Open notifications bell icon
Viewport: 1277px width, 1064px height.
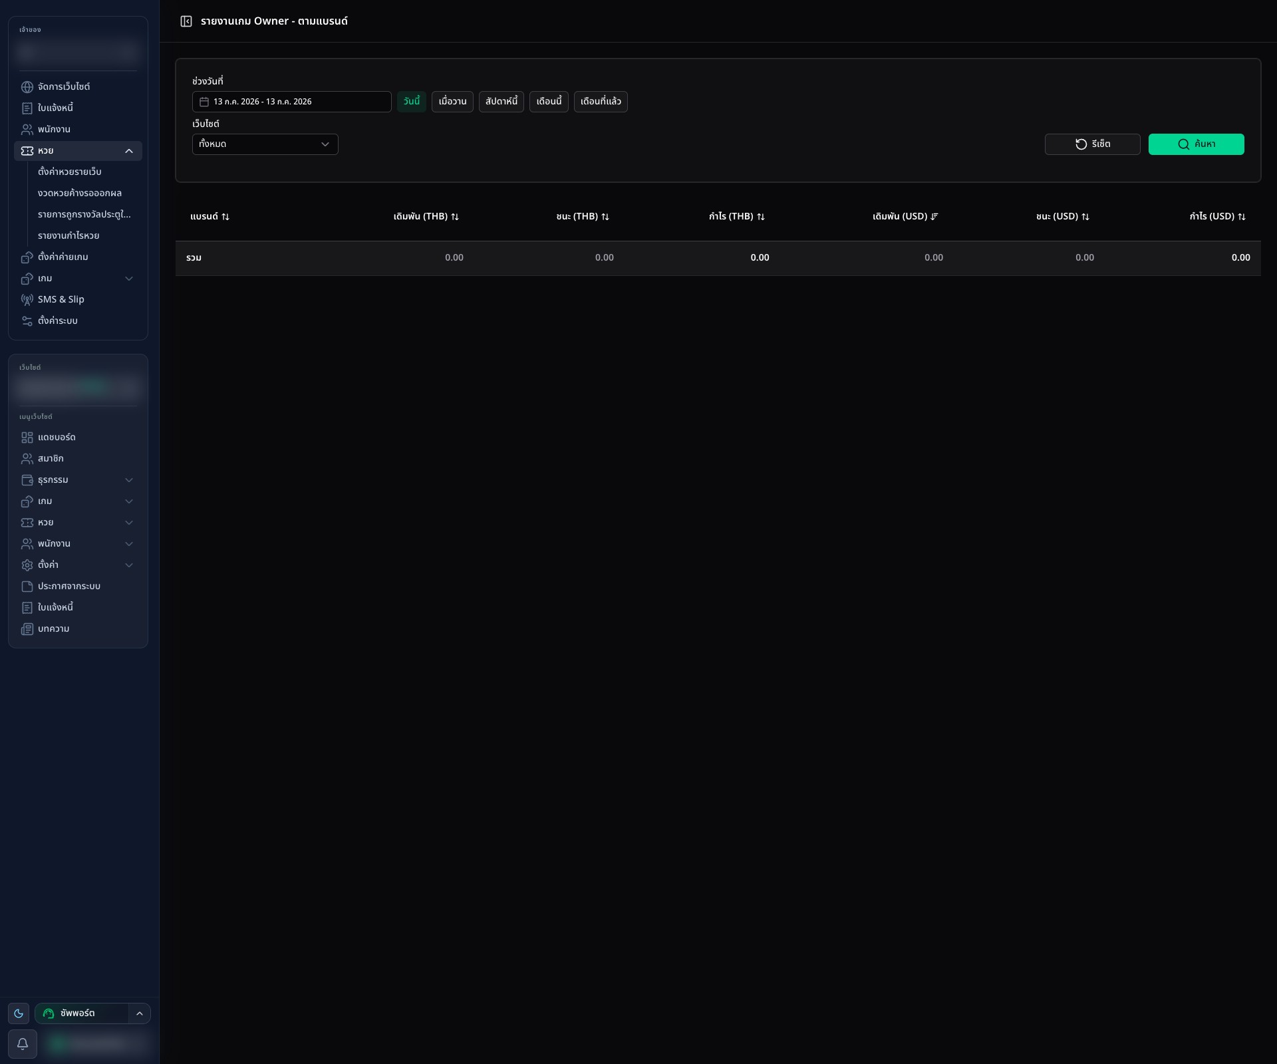[x=23, y=1044]
